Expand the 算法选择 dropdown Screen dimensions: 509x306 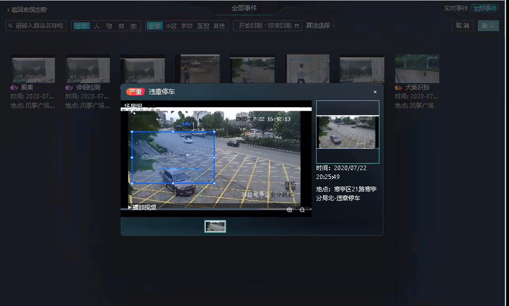(x=321, y=25)
